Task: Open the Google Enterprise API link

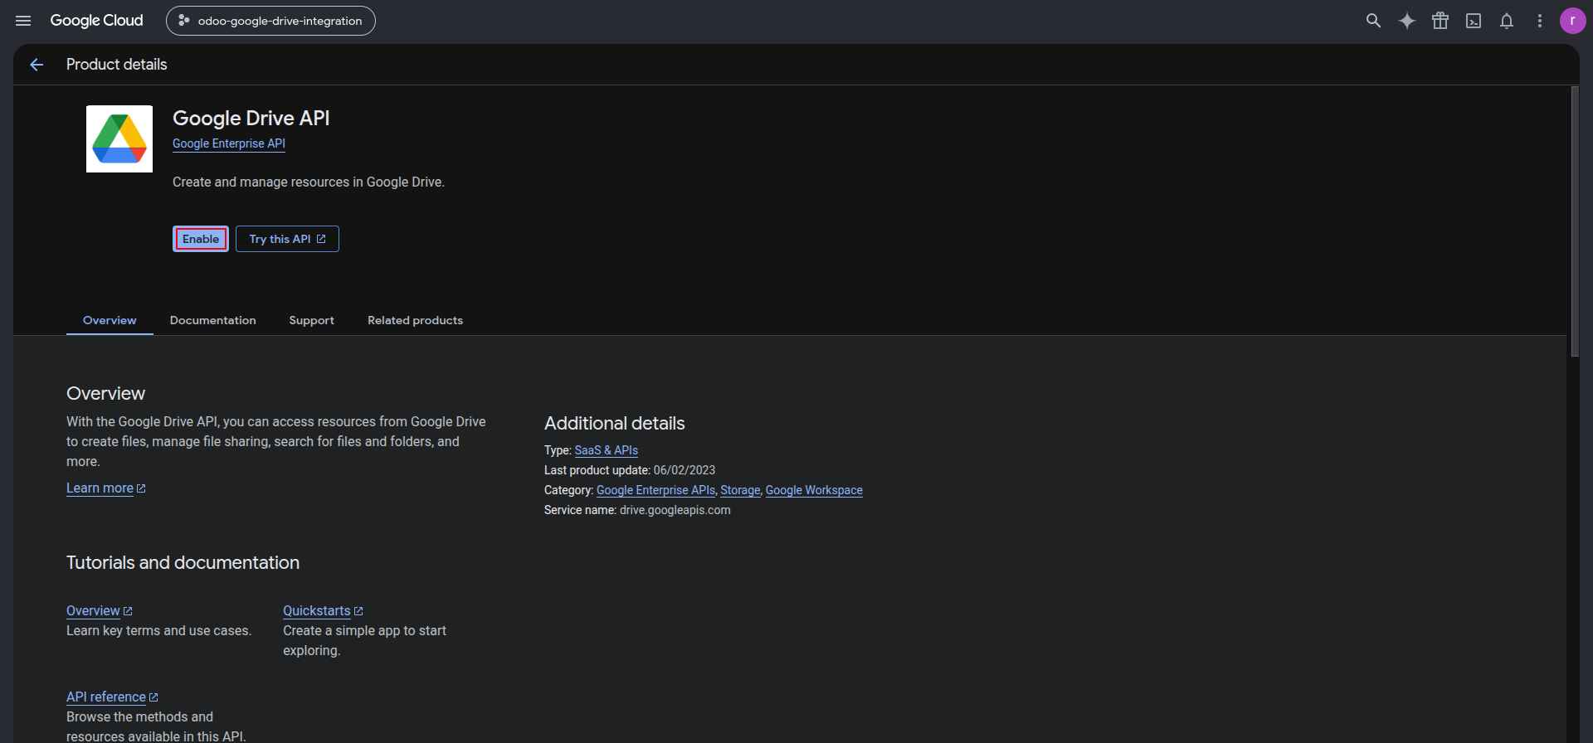Action: (229, 143)
